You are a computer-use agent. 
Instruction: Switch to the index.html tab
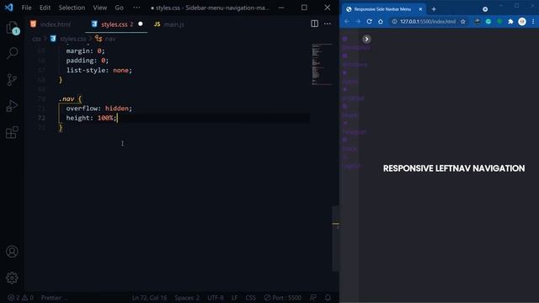pos(51,24)
